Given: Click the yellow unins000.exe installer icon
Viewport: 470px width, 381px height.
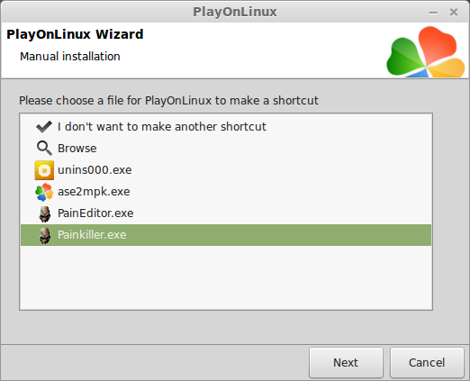Looking at the screenshot, I should coord(44,170).
